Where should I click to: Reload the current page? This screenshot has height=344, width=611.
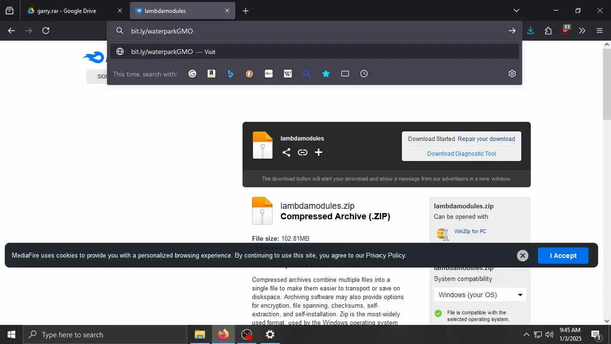point(46,31)
